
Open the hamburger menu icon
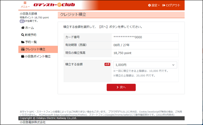pyautogui.click(x=25, y=3)
